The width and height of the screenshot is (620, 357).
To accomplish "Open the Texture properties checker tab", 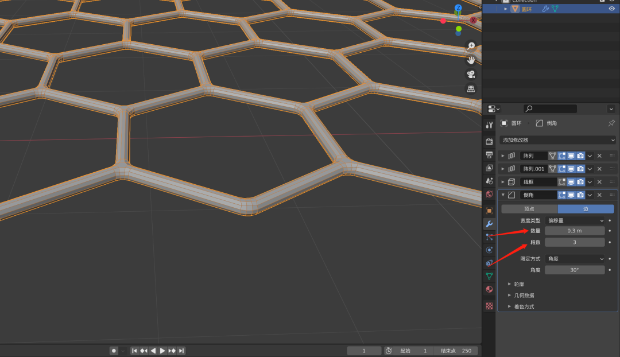I will (489, 305).
